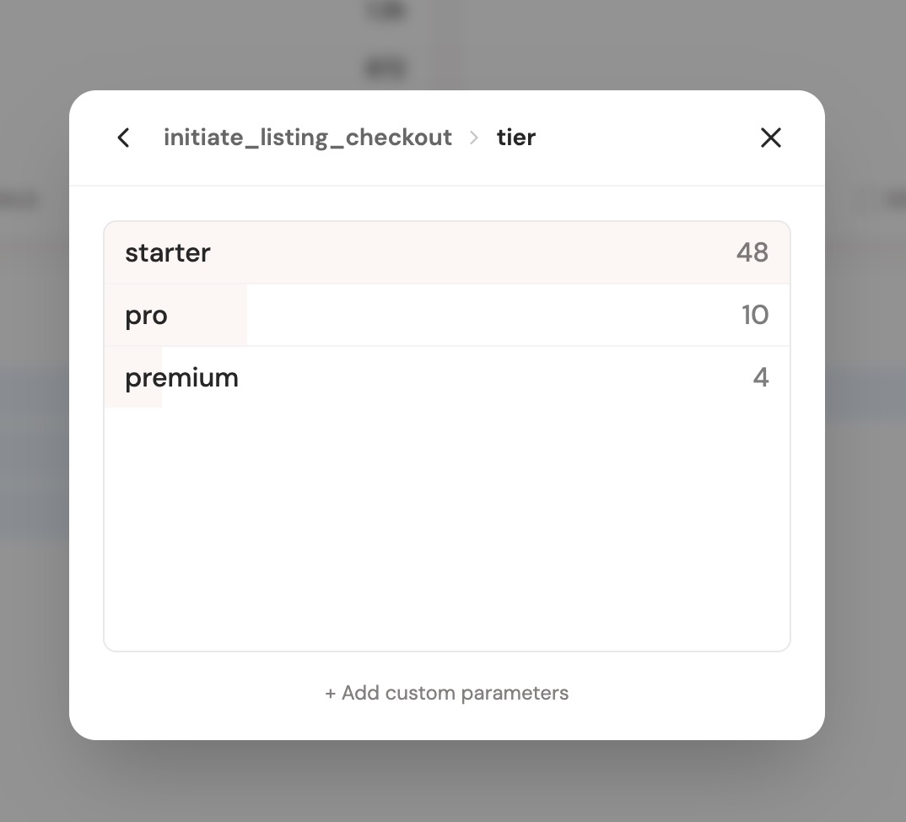The height and width of the screenshot is (822, 906).
Task: Click the premium count value 4
Action: point(760,377)
